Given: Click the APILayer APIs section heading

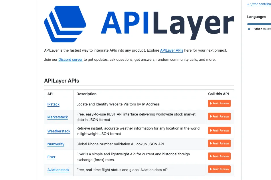Looking at the screenshot, I should click(x=62, y=81).
